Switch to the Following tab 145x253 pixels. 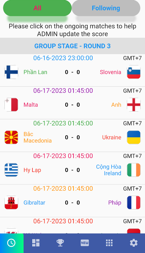coord(106,8)
